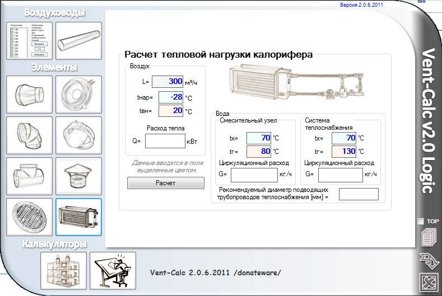Image resolution: width=442 pixels, height=296 pixels.
Task: Click the Vent-Calc 2.0.6.2011 /donateware/ text
Action: click(216, 272)
